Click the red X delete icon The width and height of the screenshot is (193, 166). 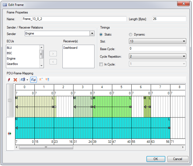click(x=15, y=80)
